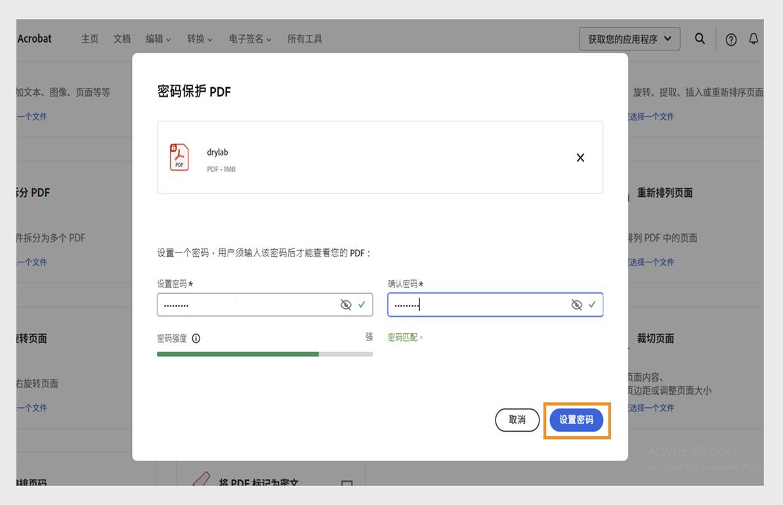Select the 主页 menu item
Image resolution: width=783 pixels, height=505 pixels.
point(89,39)
